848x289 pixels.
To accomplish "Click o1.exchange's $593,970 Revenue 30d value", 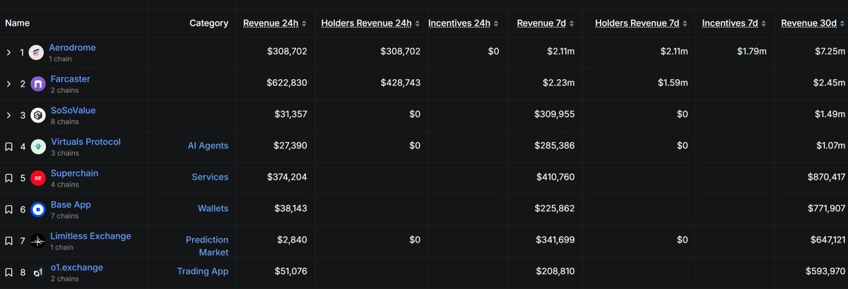I will pyautogui.click(x=825, y=271).
